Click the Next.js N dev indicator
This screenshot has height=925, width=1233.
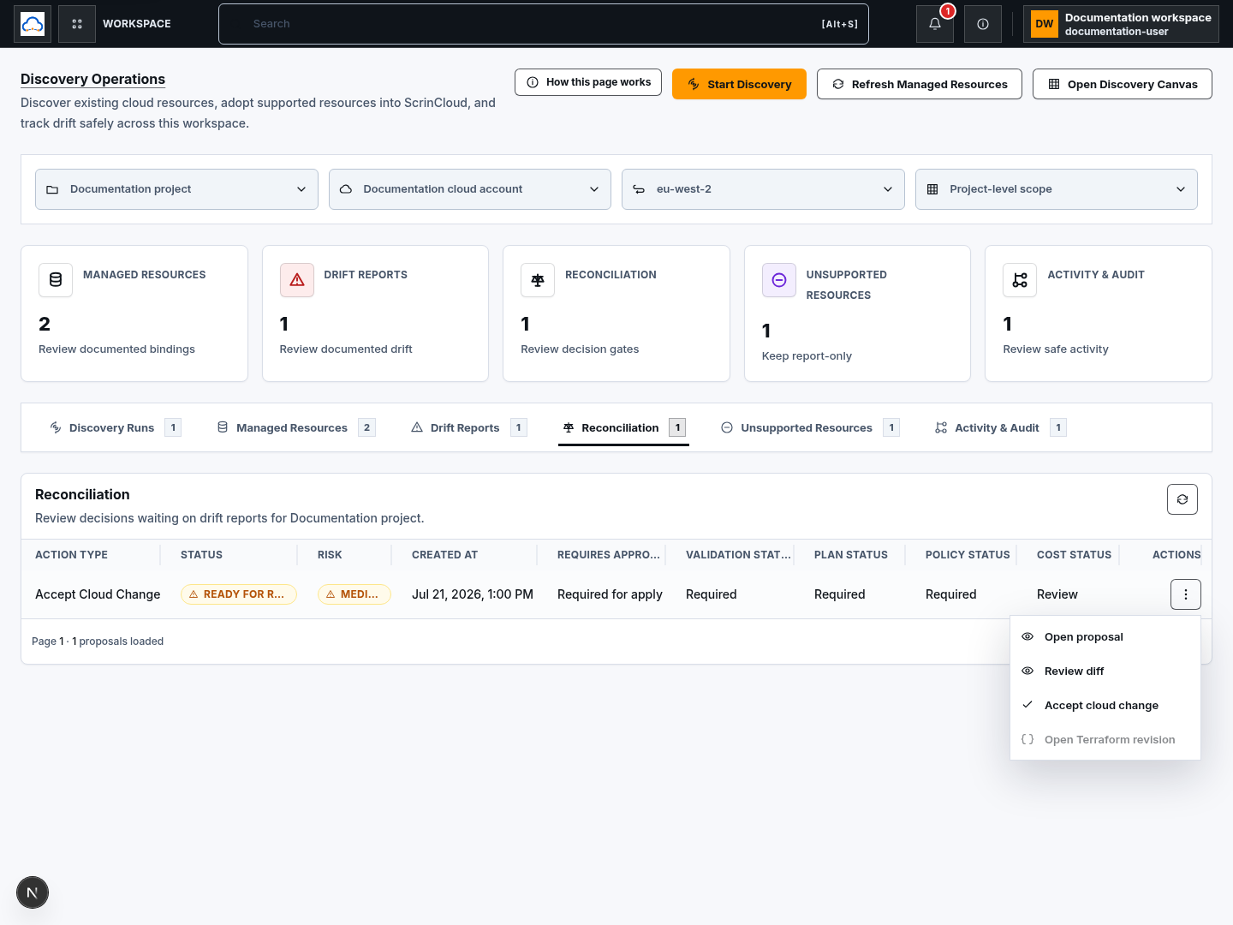[33, 892]
